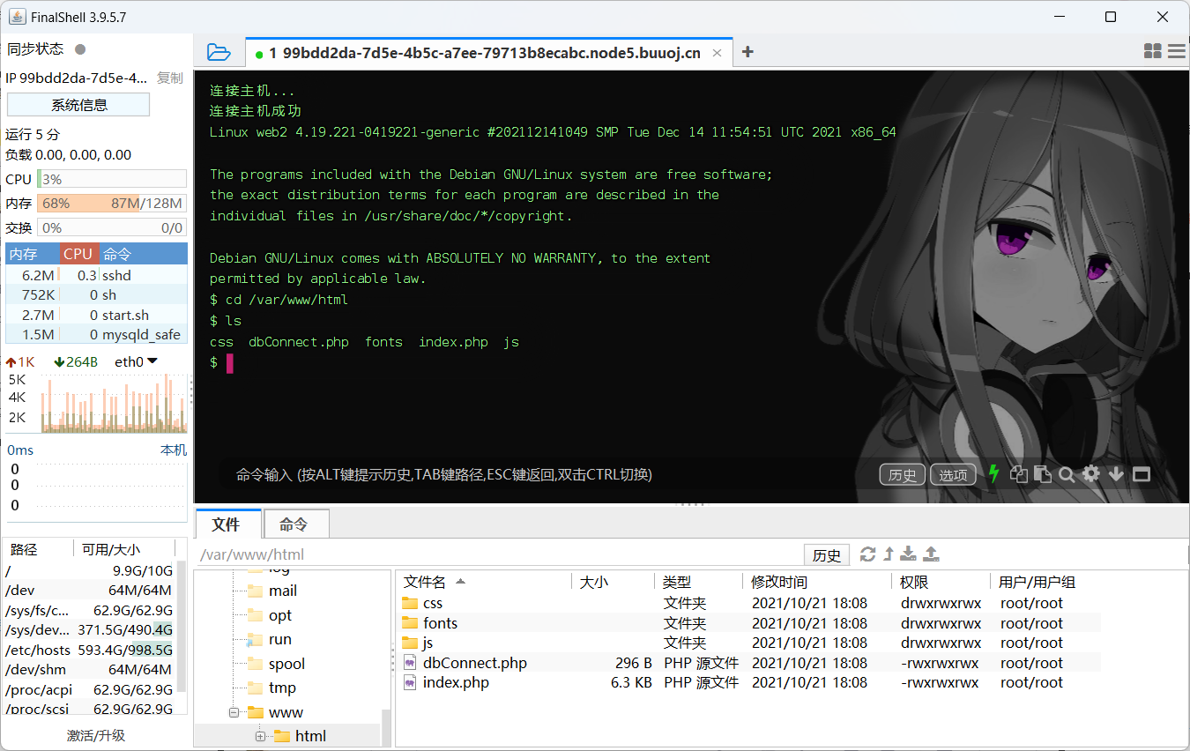Sort files by 权限 column header
Viewport: 1190px width, 751px height.
[x=941, y=582]
